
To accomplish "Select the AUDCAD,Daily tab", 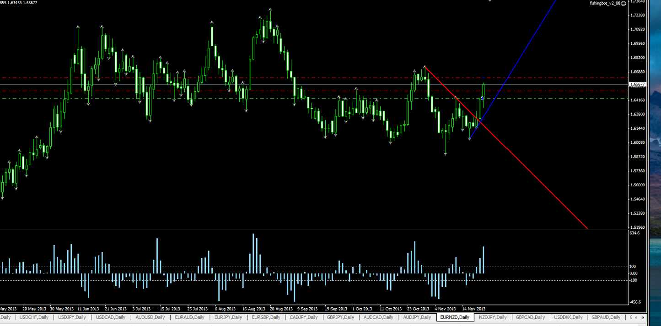I will [378, 317].
